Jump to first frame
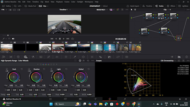This screenshot has height=107, width=190. tap(52, 39)
